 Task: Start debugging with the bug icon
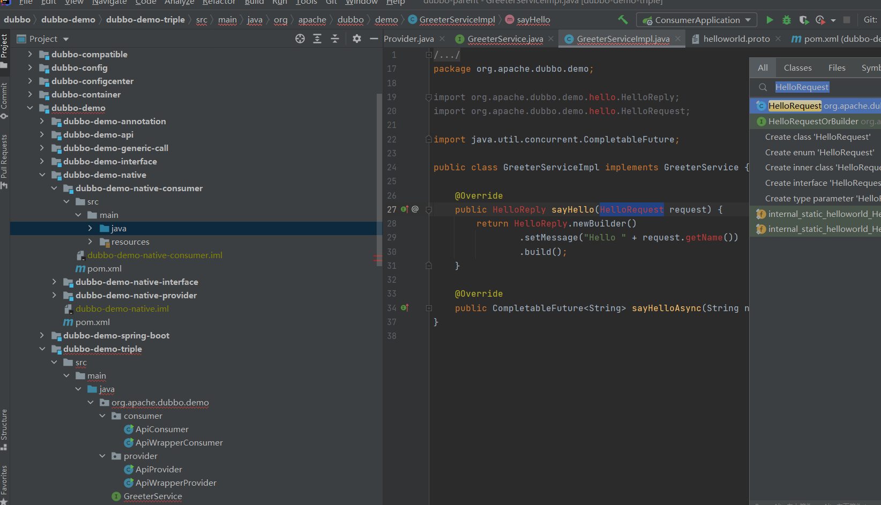(x=786, y=20)
